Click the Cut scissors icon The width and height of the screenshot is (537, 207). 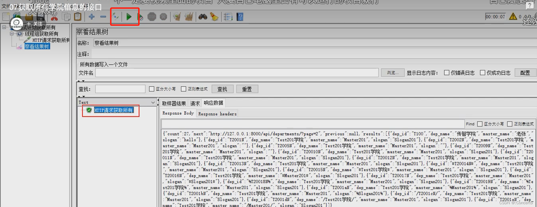click(54, 17)
